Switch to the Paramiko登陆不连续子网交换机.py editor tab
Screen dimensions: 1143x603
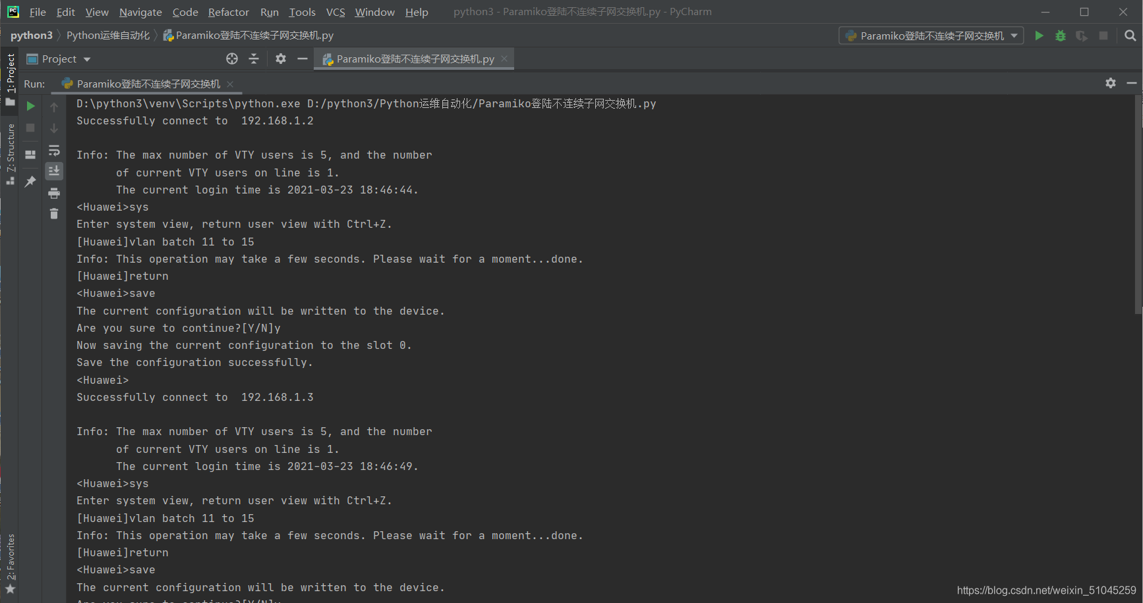[409, 59]
